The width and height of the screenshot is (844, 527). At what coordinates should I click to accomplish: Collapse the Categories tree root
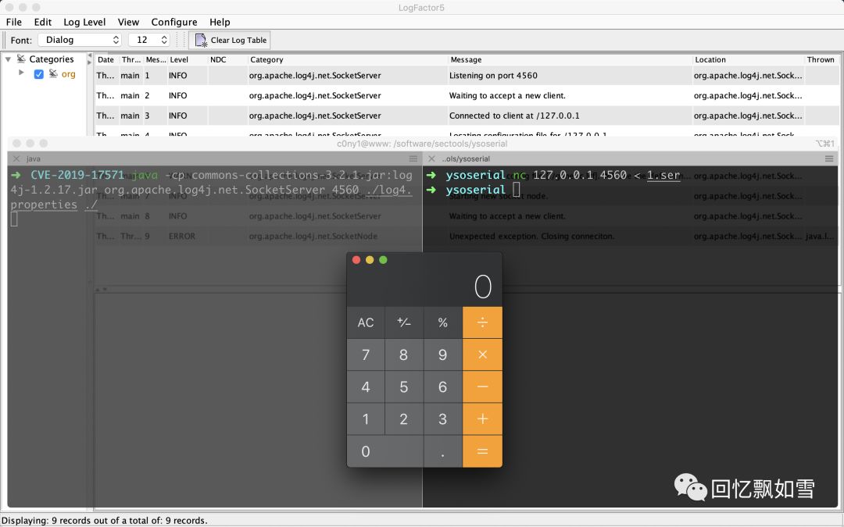point(8,59)
